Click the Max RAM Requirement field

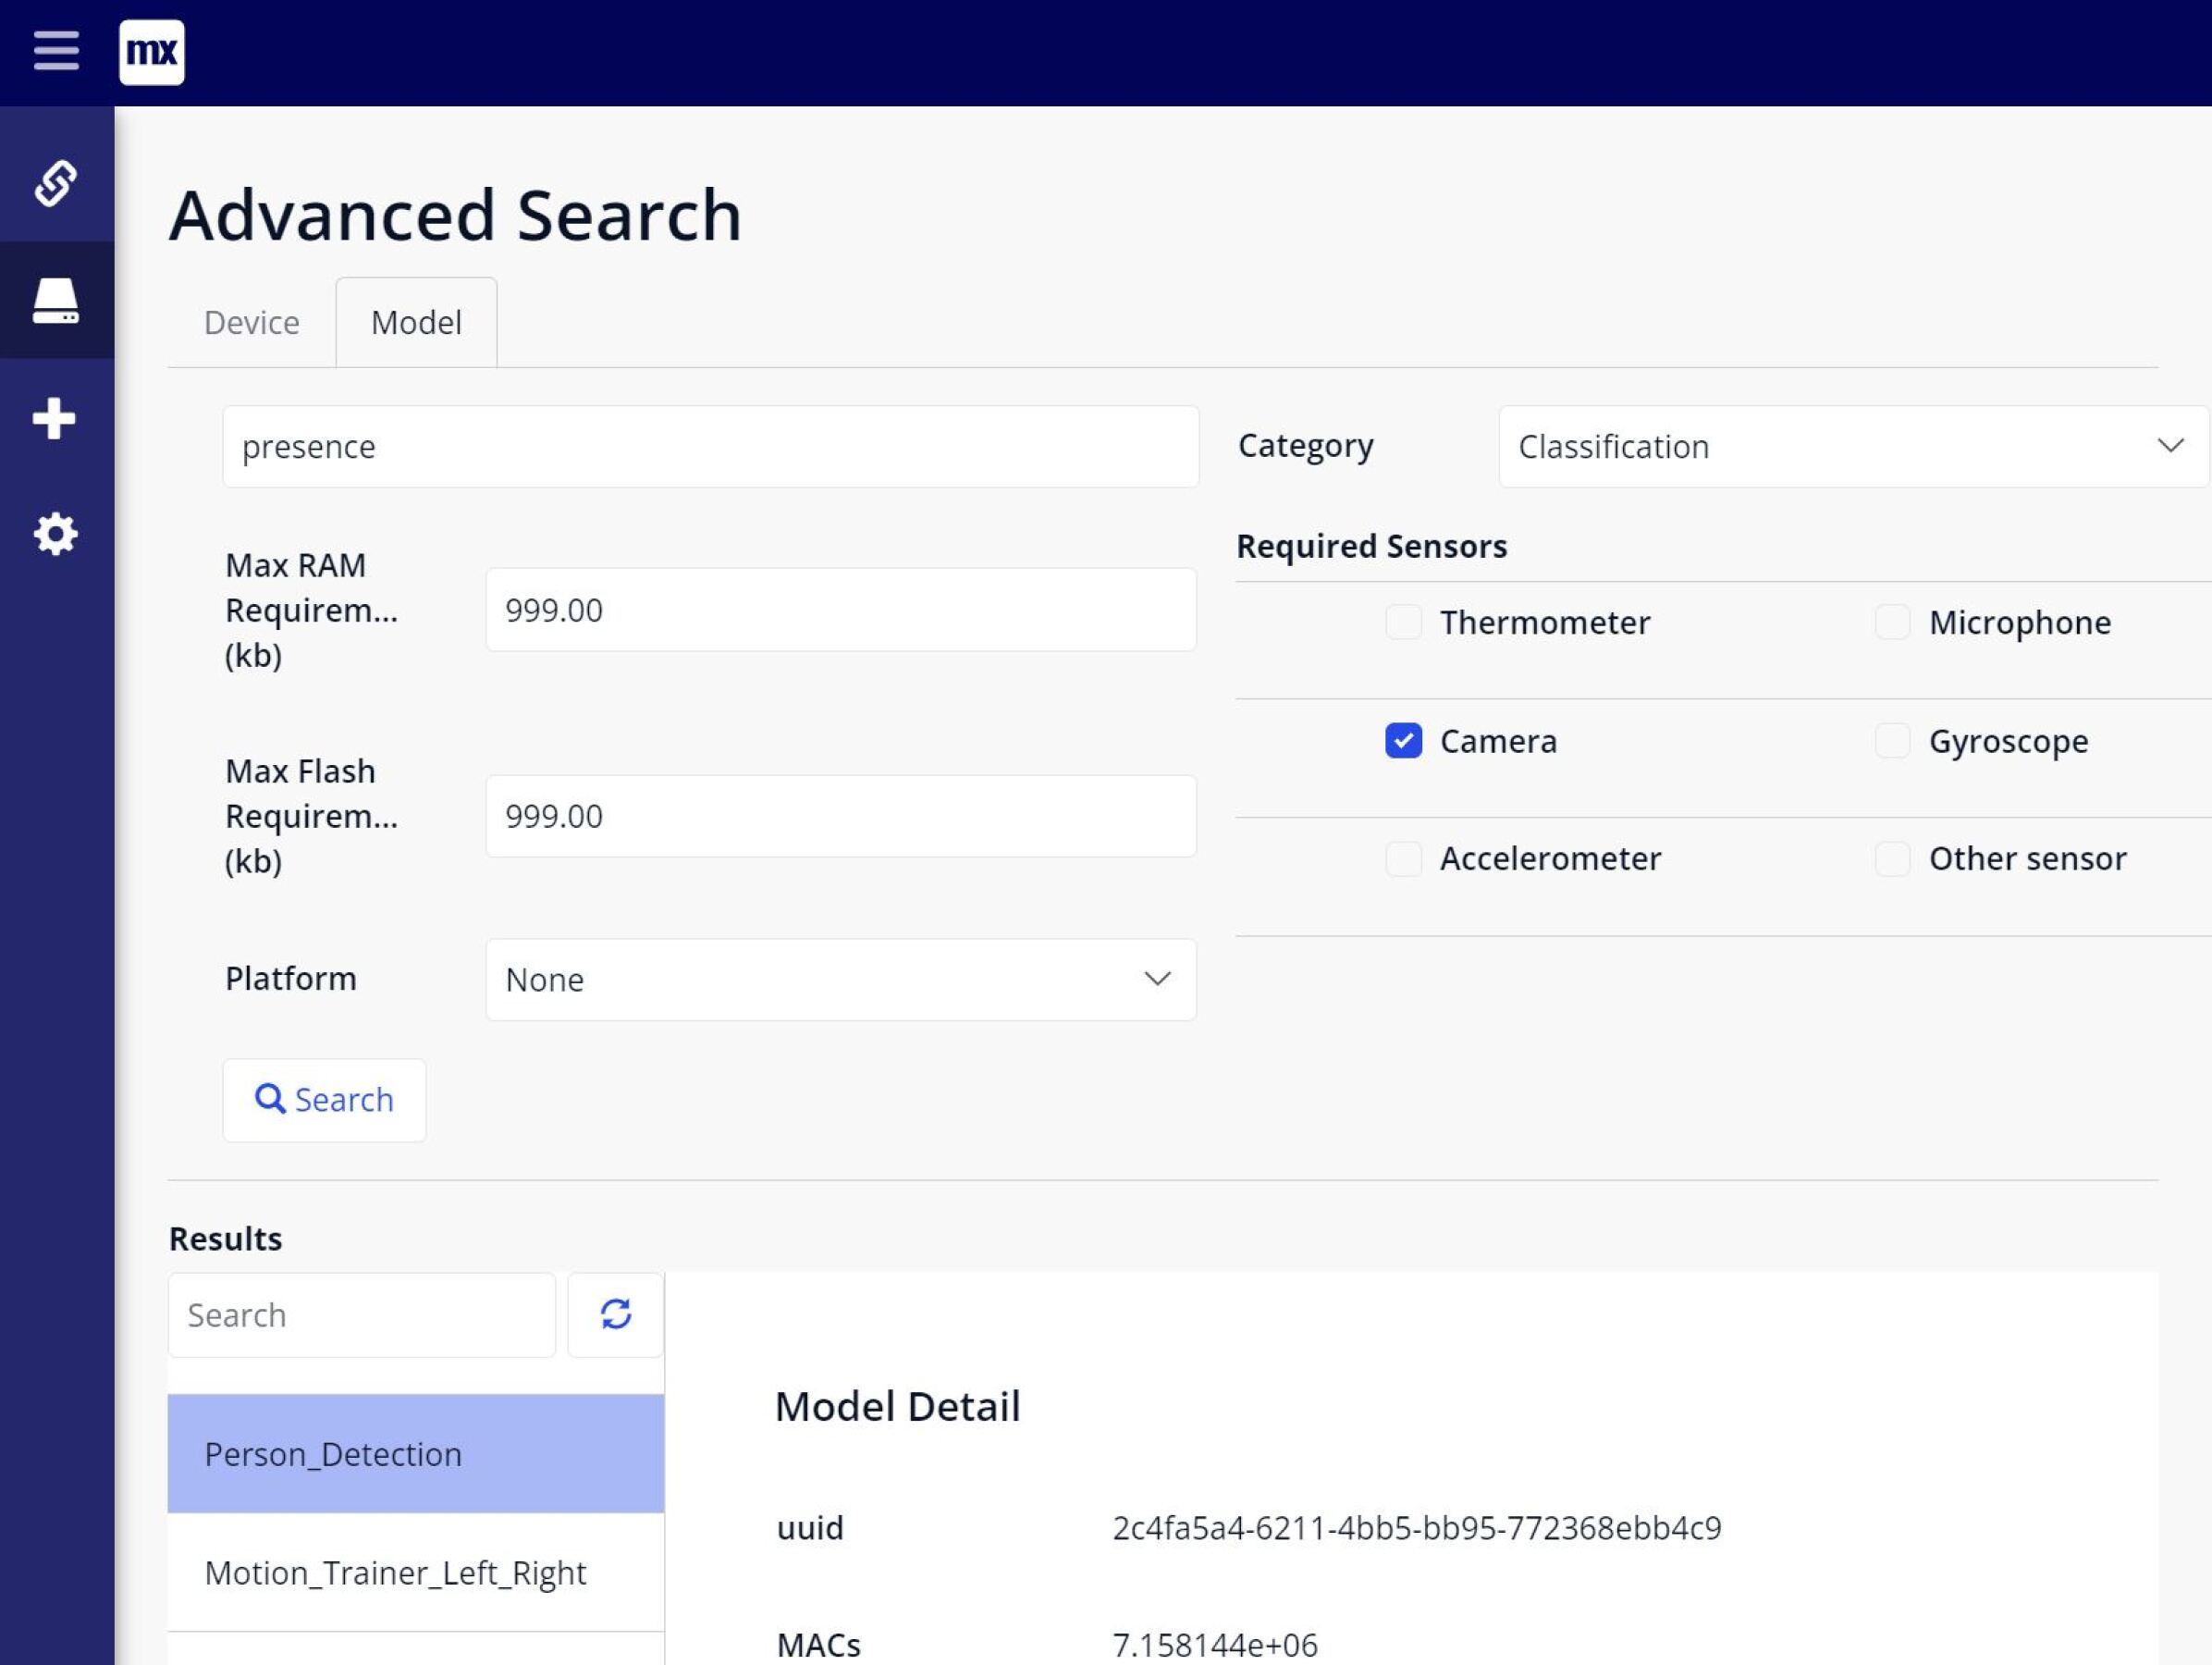coord(840,610)
